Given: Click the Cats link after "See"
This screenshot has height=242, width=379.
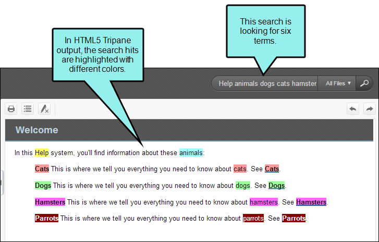Looking at the screenshot, I should (x=272, y=169).
